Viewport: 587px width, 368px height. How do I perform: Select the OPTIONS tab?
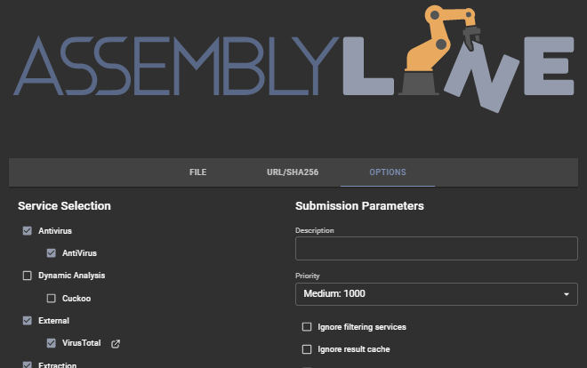(x=389, y=172)
